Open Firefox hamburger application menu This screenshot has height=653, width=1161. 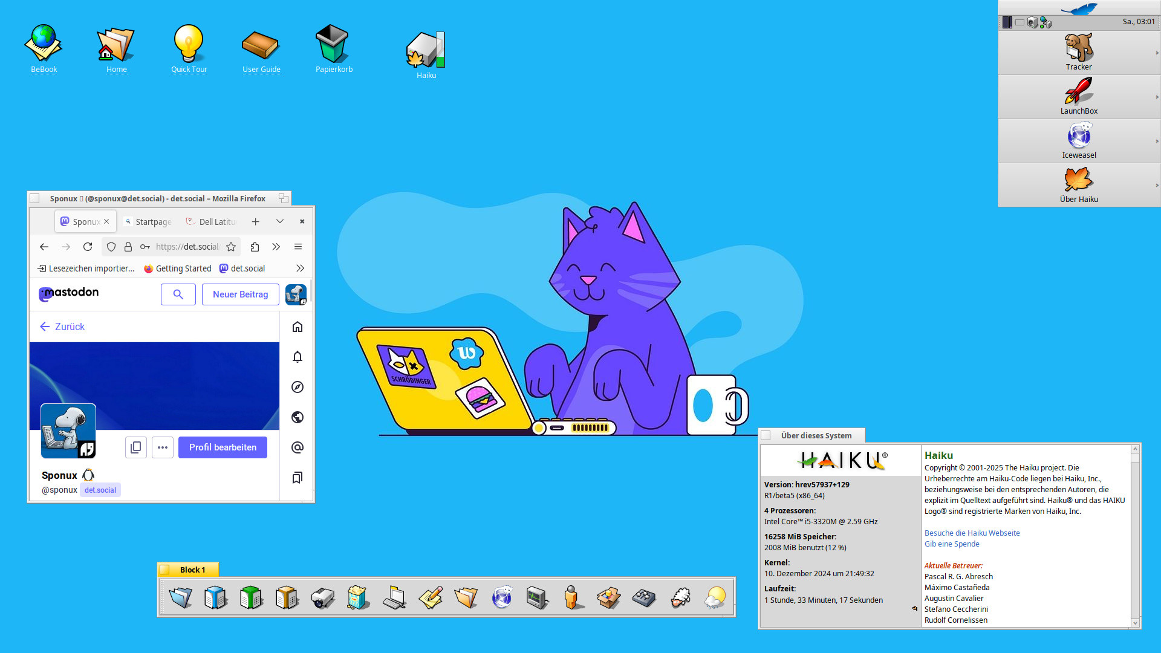point(298,247)
